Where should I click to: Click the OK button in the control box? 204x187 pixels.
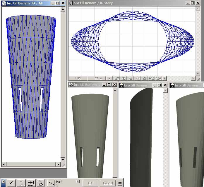tap(90, 183)
